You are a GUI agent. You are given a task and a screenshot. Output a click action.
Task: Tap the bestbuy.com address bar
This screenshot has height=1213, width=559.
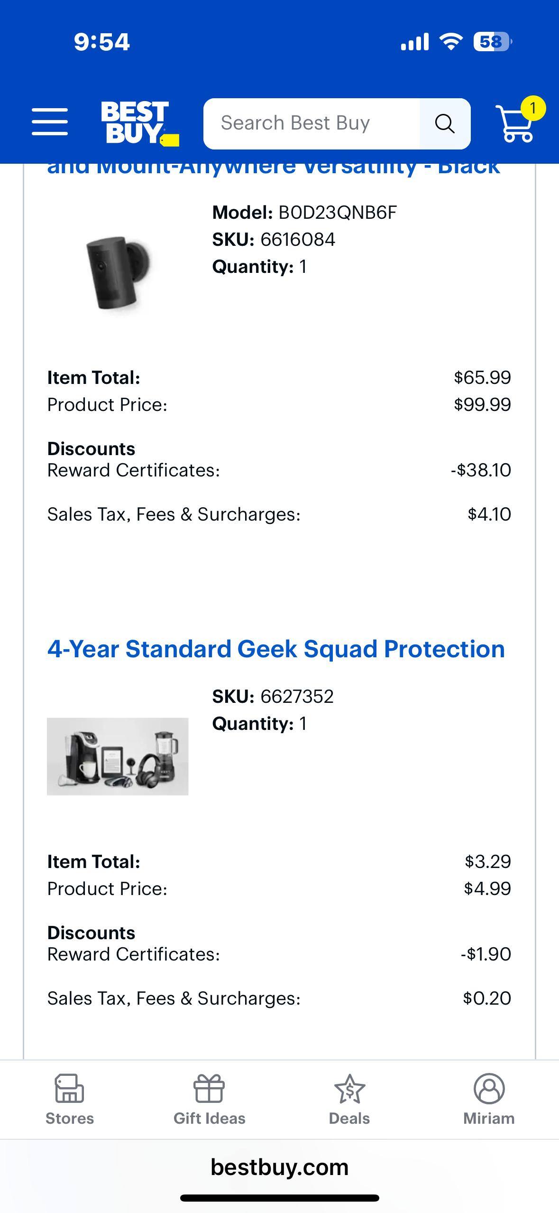click(x=279, y=1167)
